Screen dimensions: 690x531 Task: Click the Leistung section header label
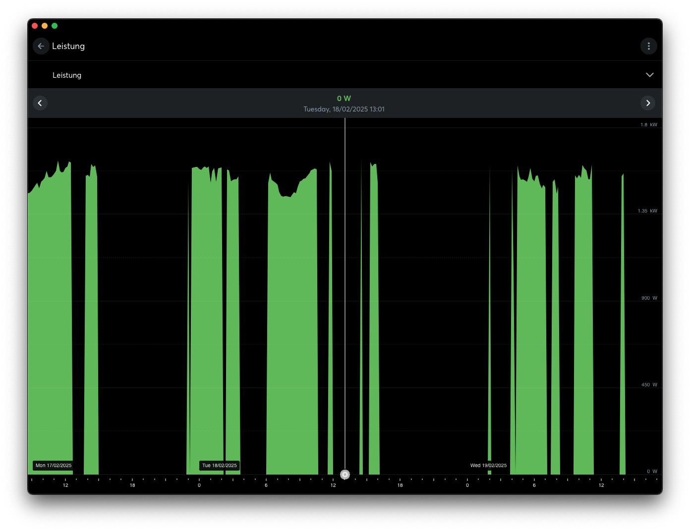[67, 75]
